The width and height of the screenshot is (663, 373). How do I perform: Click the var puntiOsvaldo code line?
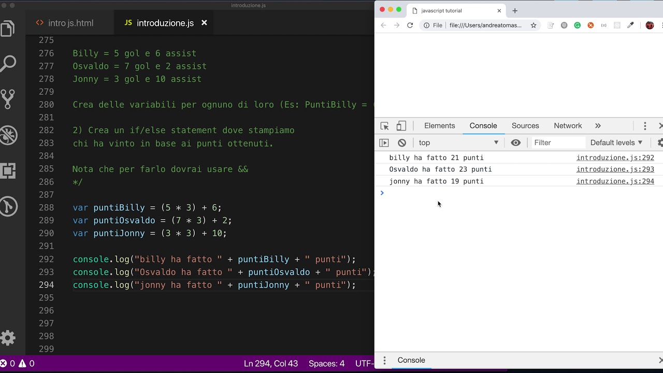(152, 220)
